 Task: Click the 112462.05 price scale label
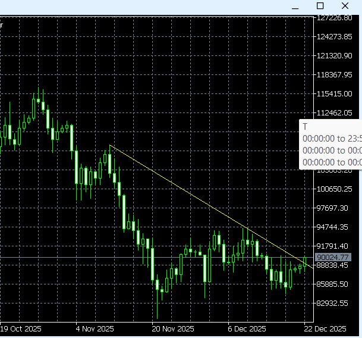(334, 113)
